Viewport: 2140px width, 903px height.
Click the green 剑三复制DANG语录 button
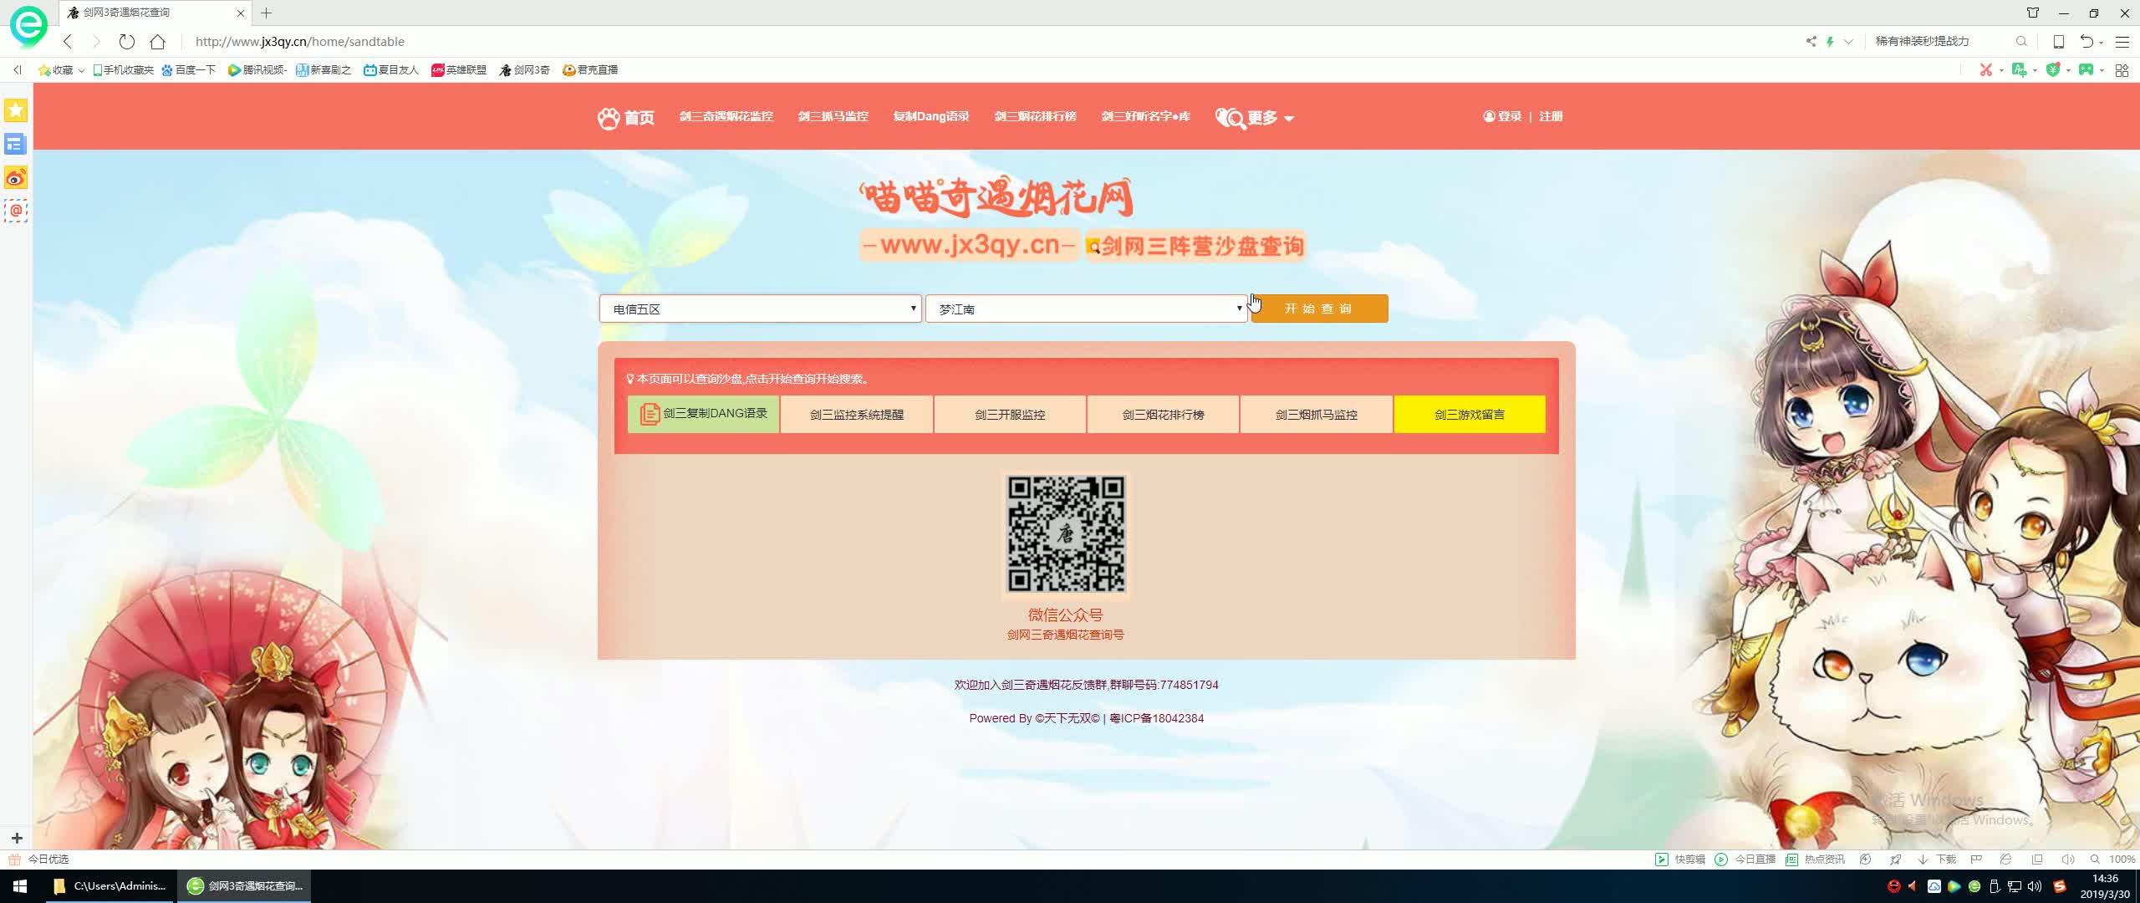[703, 414]
